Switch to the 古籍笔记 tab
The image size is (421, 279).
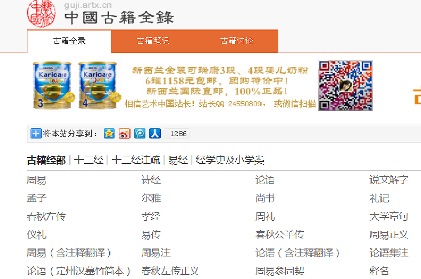pyautogui.click(x=153, y=41)
